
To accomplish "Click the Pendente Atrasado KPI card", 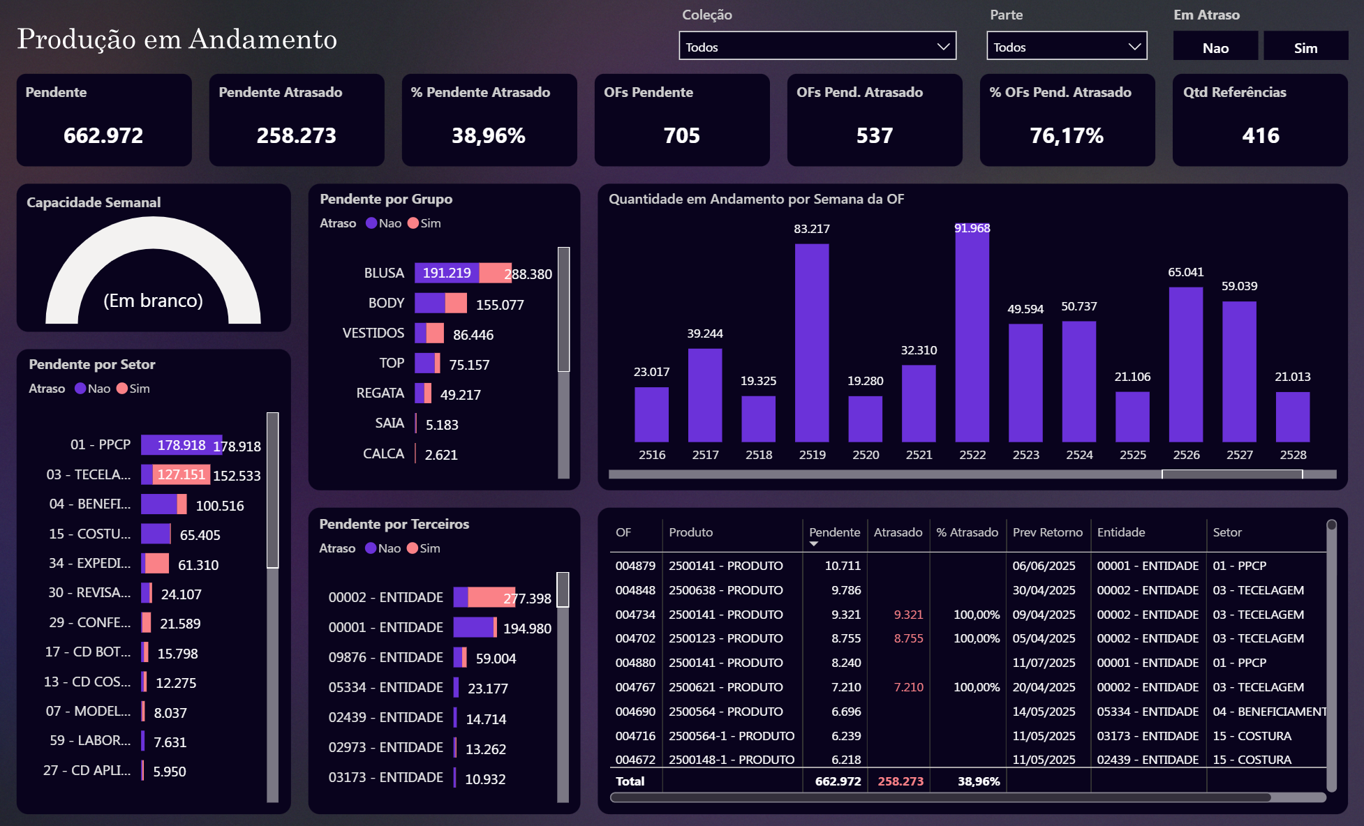I will [x=297, y=120].
